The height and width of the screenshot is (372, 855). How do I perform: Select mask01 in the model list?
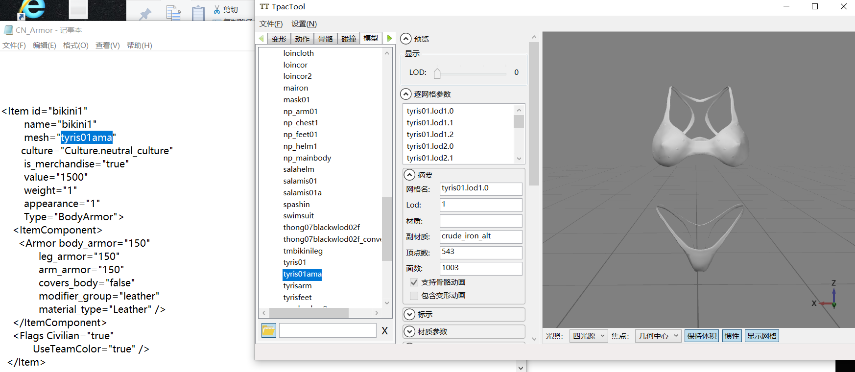(296, 100)
